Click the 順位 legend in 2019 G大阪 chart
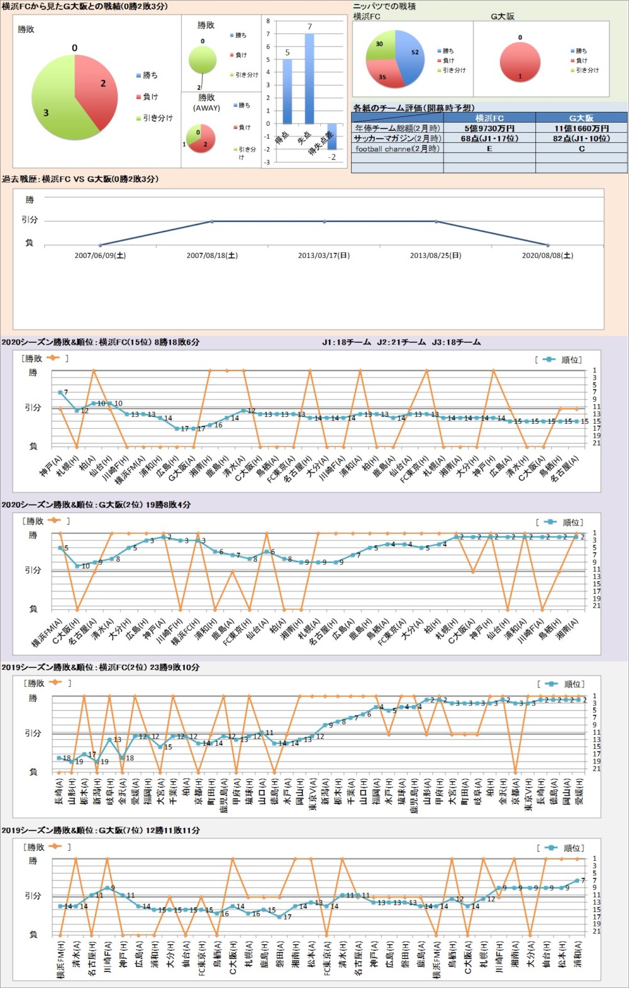The image size is (629, 988). coord(561,848)
